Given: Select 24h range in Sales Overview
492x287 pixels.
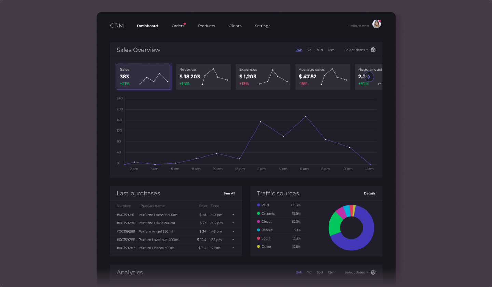Looking at the screenshot, I should coord(299,50).
